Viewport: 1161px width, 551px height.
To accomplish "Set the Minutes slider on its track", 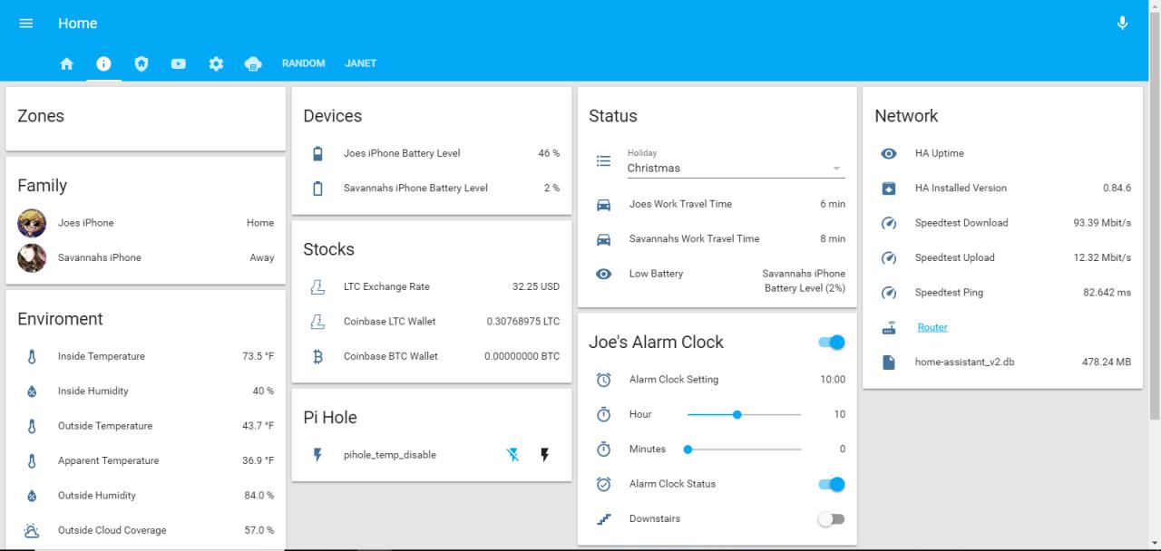I will pos(744,449).
